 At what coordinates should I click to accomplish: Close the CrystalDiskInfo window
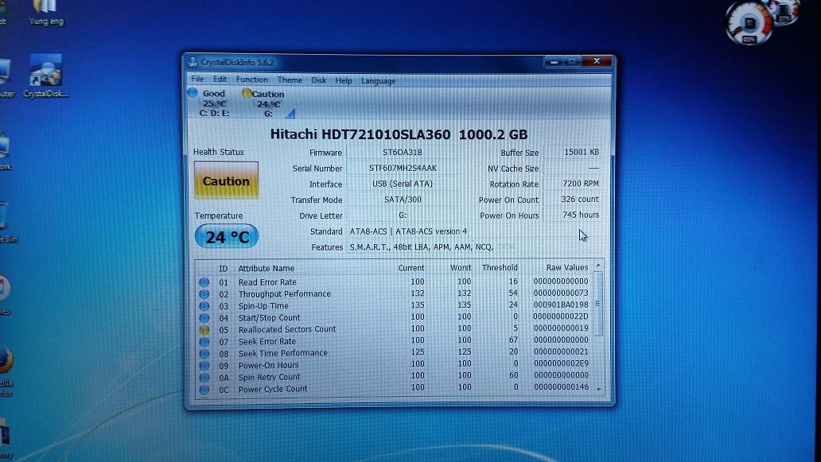597,61
